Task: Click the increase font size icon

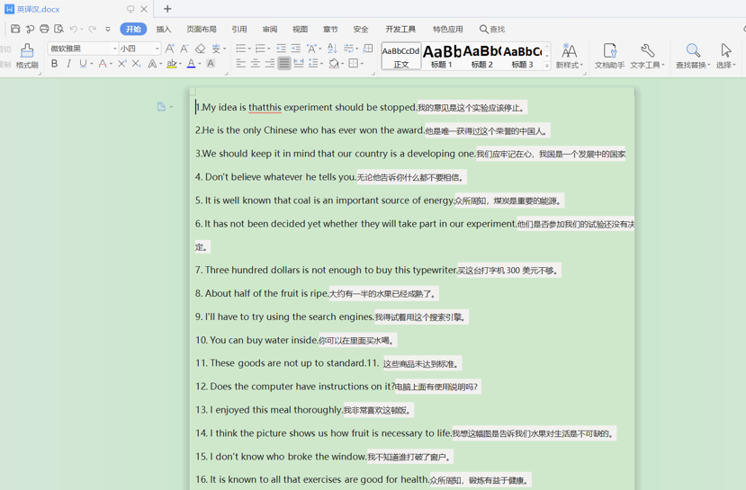Action: [x=170, y=49]
